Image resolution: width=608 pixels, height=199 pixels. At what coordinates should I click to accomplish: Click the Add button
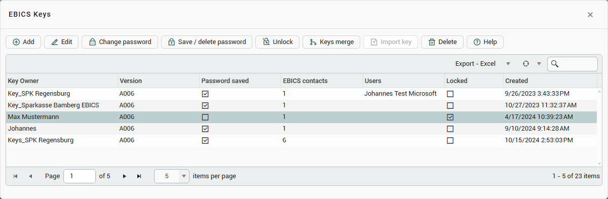23,42
